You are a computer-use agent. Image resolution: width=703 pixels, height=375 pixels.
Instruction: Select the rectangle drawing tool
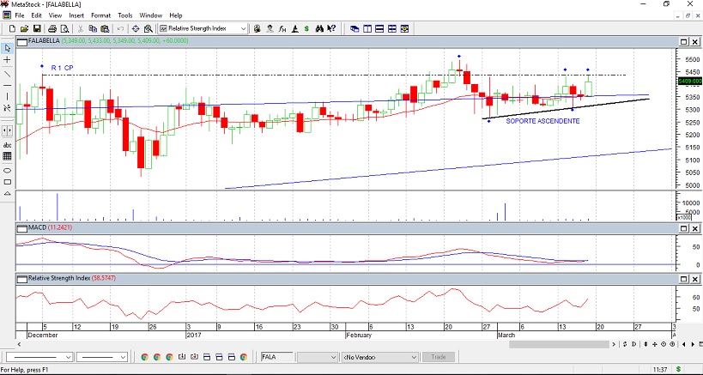point(8,182)
